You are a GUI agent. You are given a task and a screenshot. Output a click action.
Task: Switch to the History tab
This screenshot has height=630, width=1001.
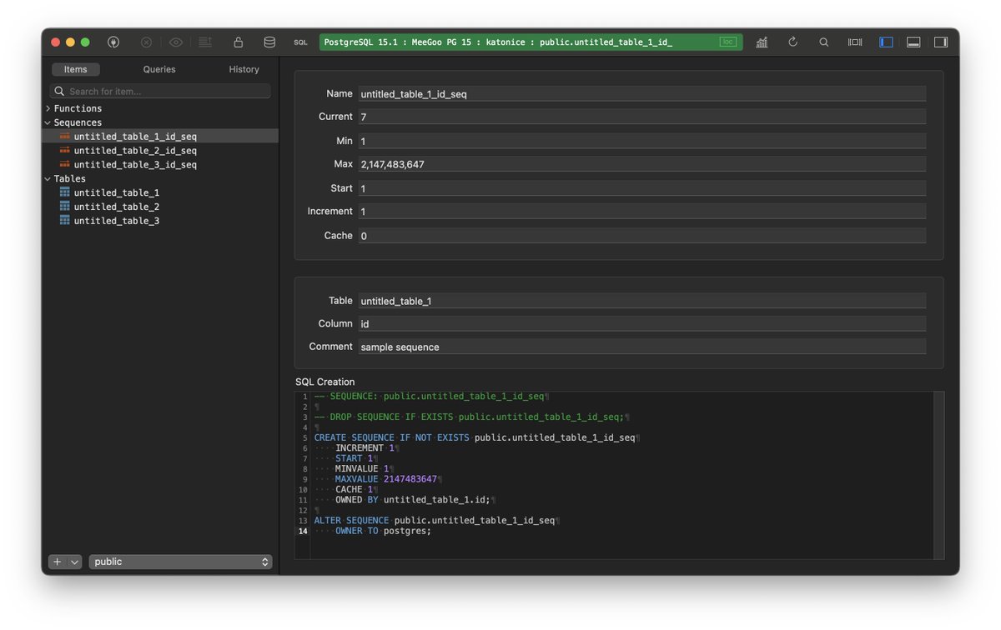(244, 69)
